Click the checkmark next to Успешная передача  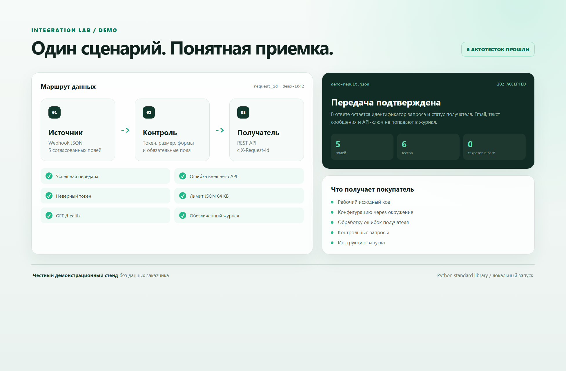click(x=49, y=176)
